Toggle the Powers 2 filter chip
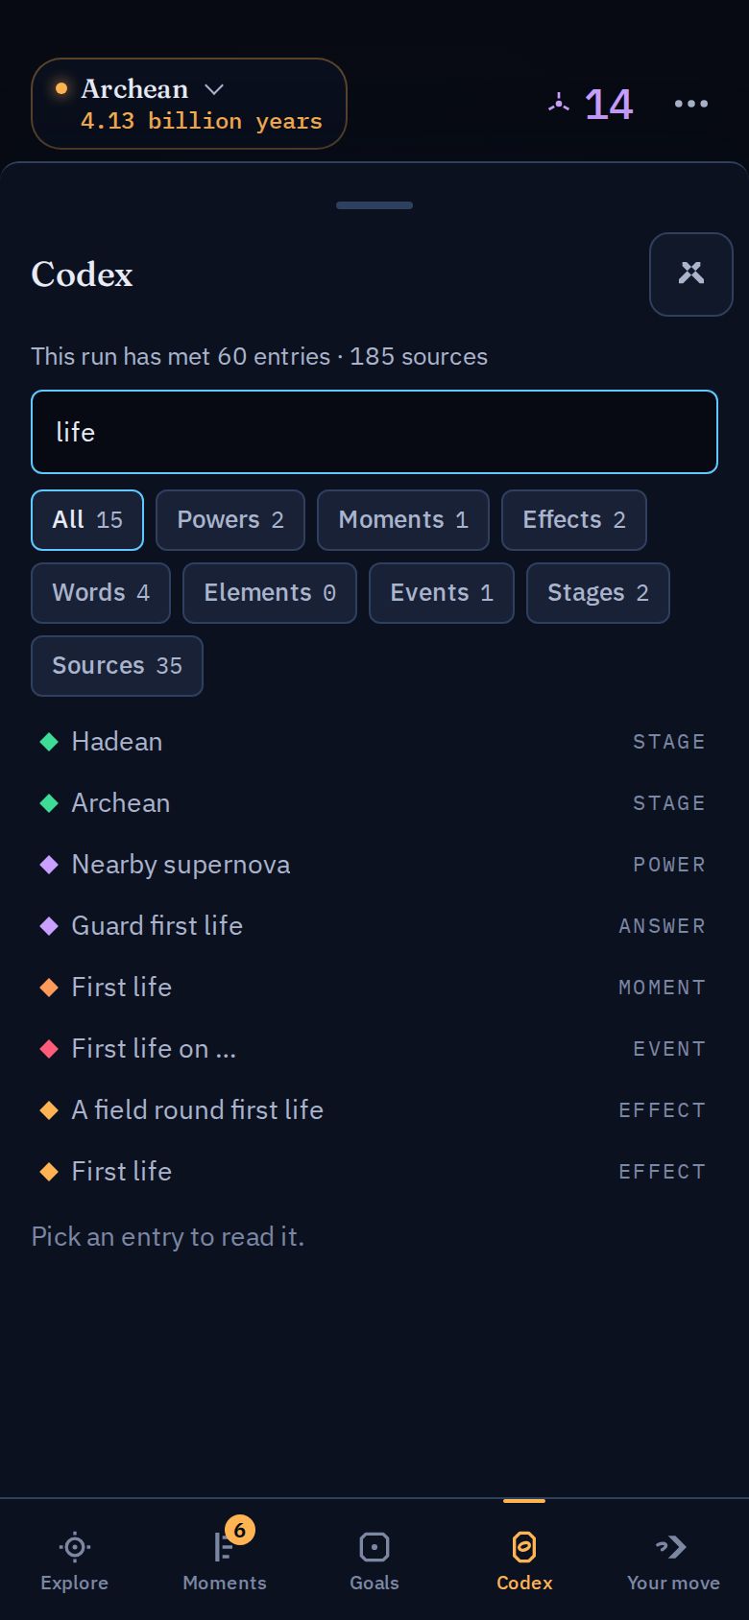The width and height of the screenshot is (749, 1620). click(230, 520)
